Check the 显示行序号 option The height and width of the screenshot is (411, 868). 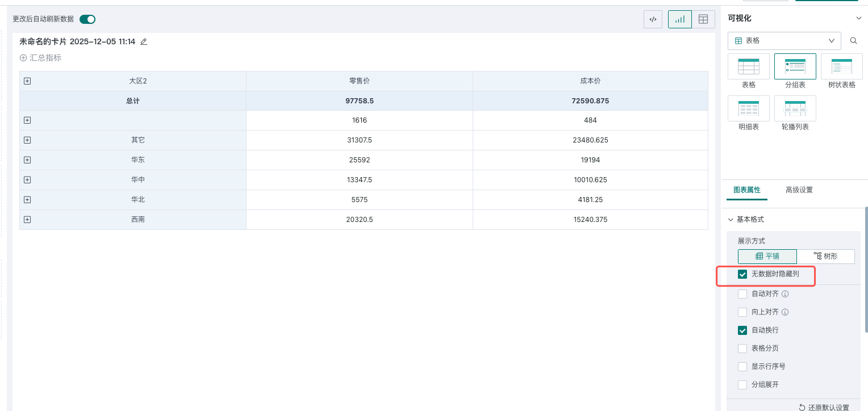click(x=742, y=367)
